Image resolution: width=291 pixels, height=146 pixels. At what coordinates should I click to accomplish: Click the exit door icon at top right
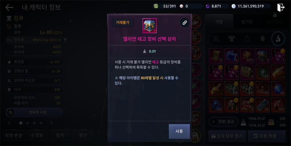pos(281,7)
